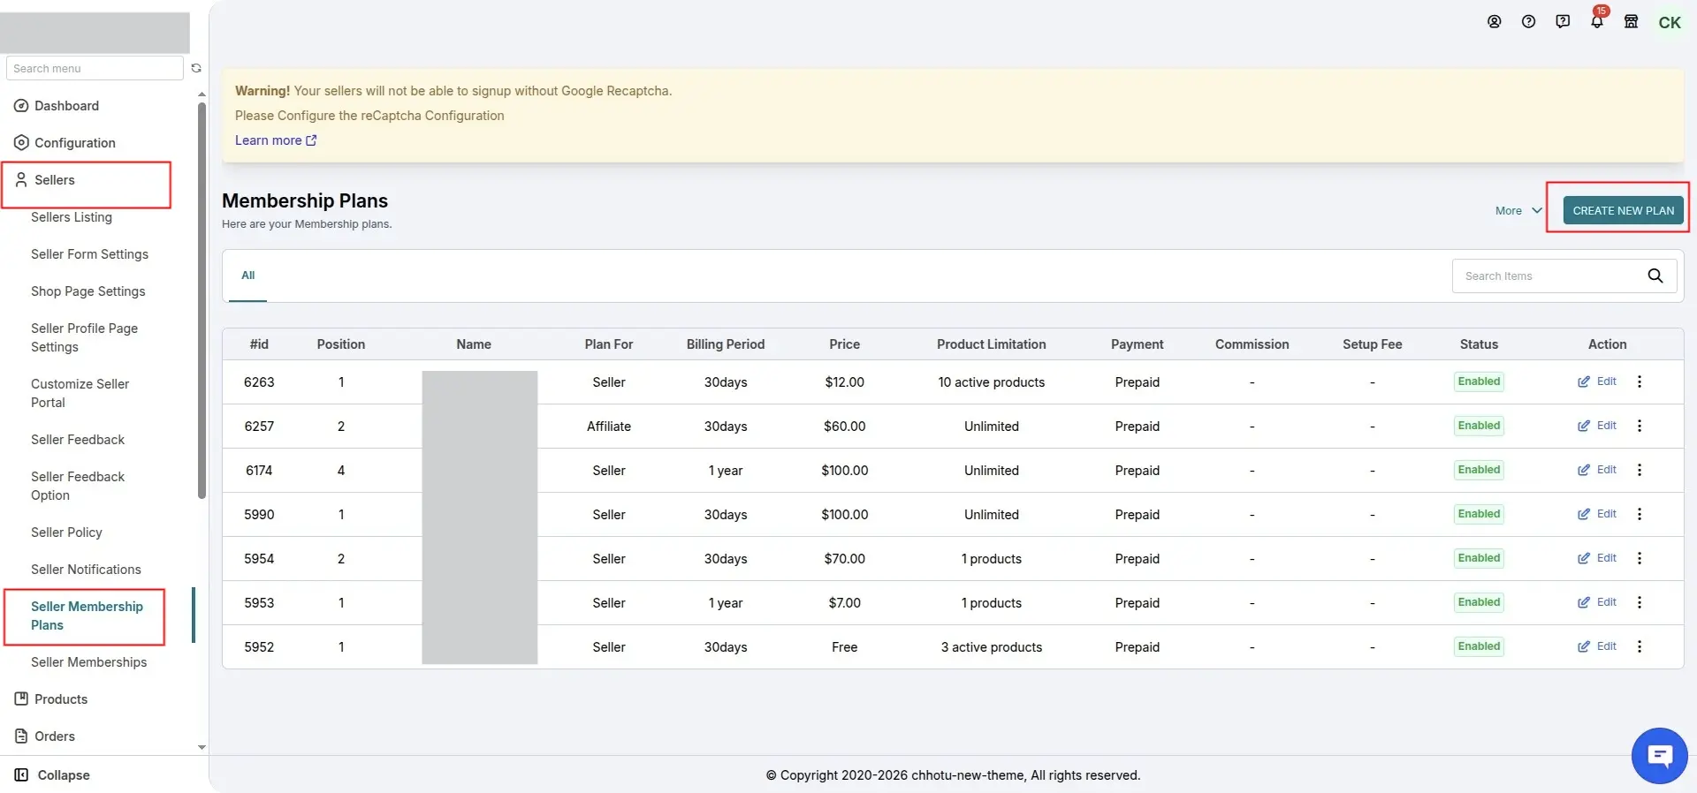
Task: Open three-dot actions for plan 5953
Action: point(1640,602)
